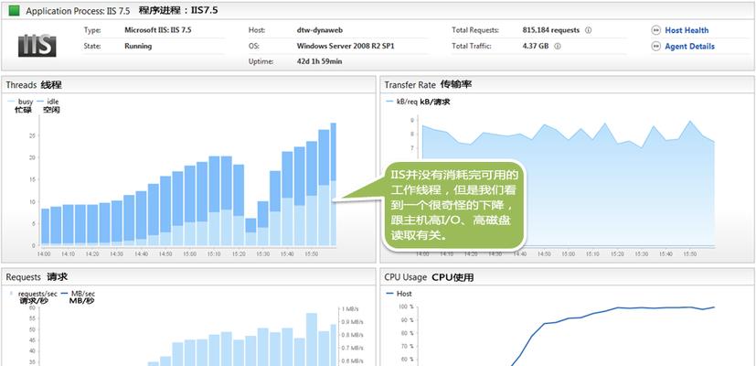Select the State value Running

point(138,47)
